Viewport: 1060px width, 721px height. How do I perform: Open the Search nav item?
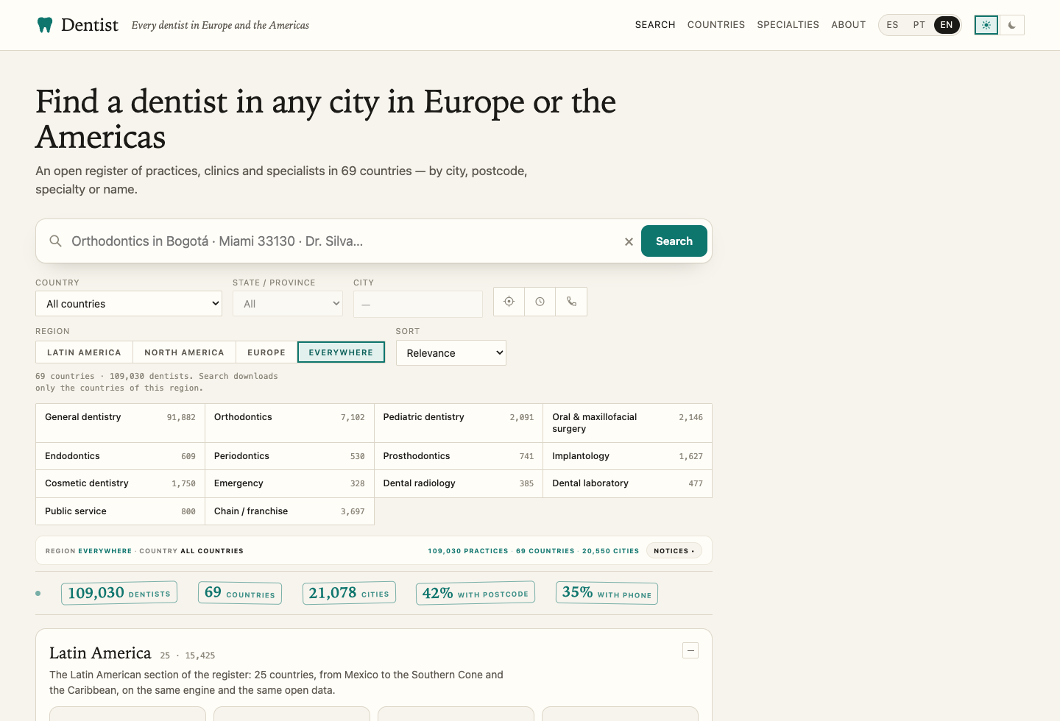pos(655,25)
